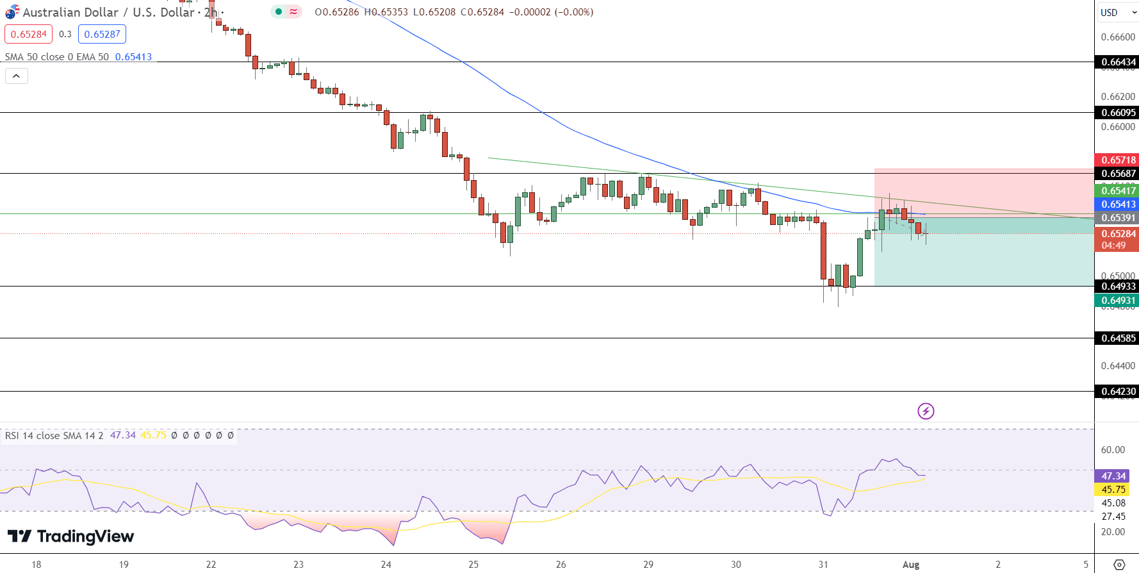Image resolution: width=1139 pixels, height=573 pixels.
Task: Open chart settings gear icon
Action: 1119,565
